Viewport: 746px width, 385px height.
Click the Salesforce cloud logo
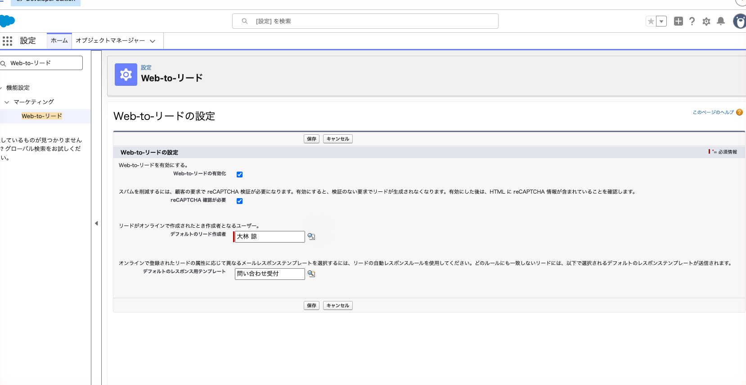click(x=7, y=21)
